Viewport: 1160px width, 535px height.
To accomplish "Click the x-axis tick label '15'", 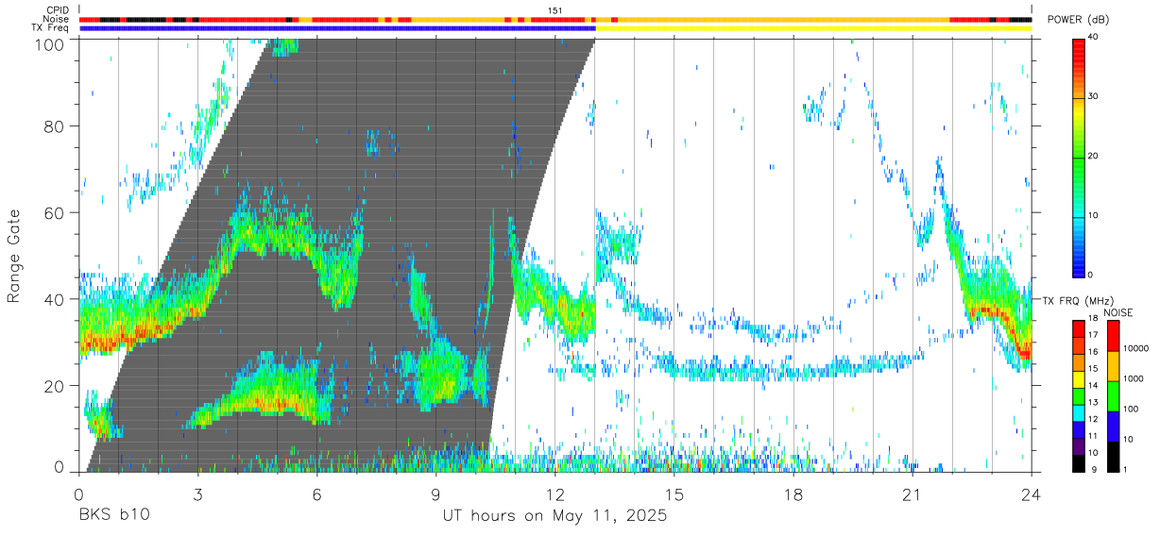I will click(674, 493).
